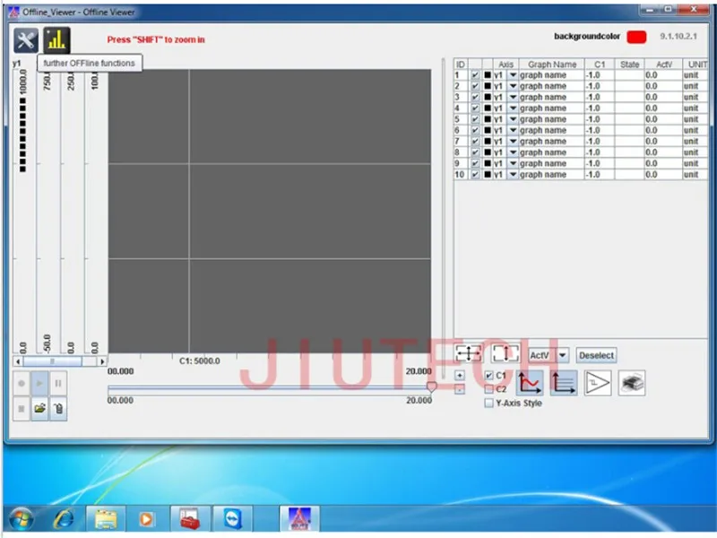Open Internet Explorer from the taskbar
717x538 pixels.
click(65, 518)
